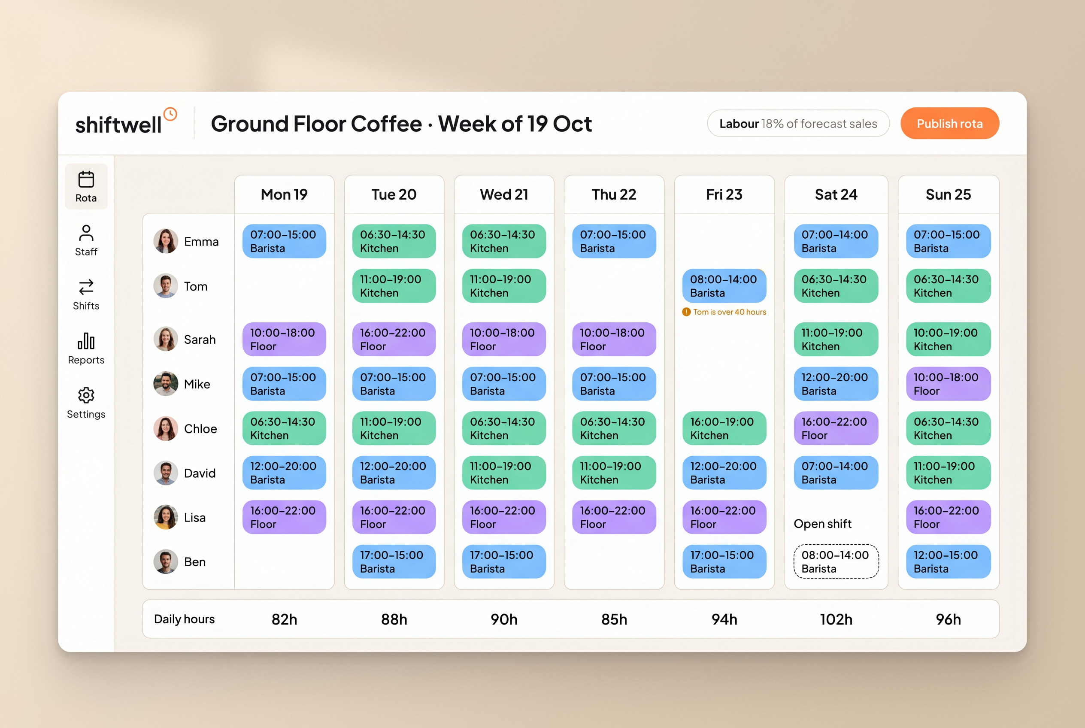
Task: Select the Sat 24 column header
Action: (x=836, y=194)
